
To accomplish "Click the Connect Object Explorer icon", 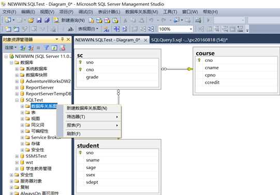I will [23, 47].
